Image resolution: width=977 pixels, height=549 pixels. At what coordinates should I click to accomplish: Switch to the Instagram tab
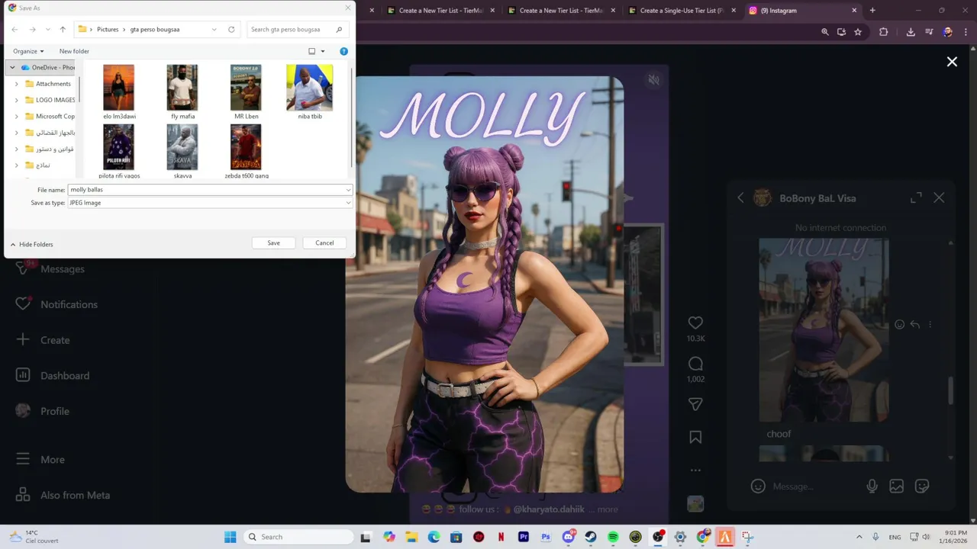[x=802, y=11]
